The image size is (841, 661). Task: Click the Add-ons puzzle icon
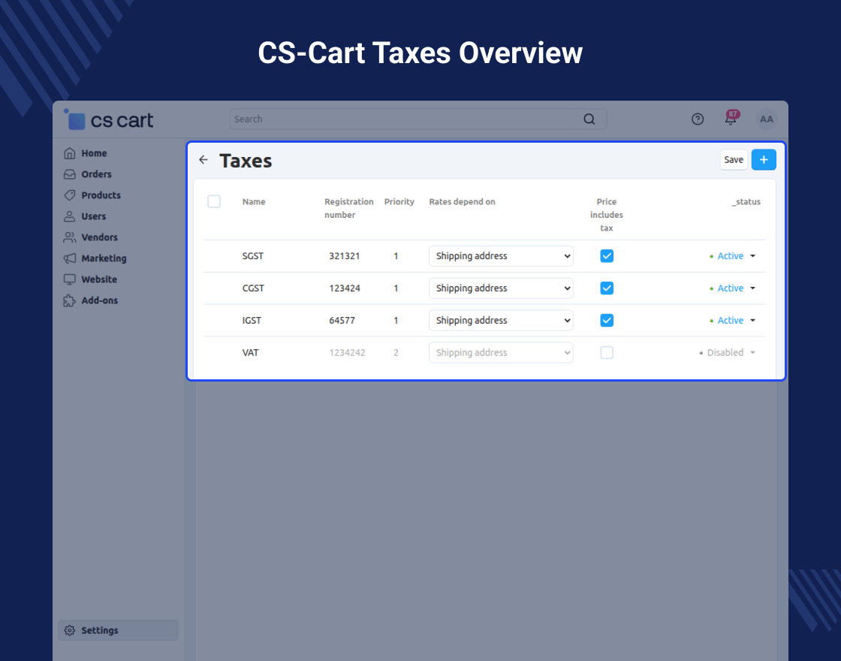(x=70, y=300)
